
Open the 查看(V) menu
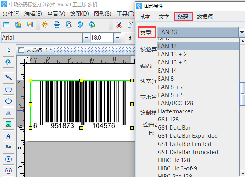pyautogui.click(x=56, y=14)
